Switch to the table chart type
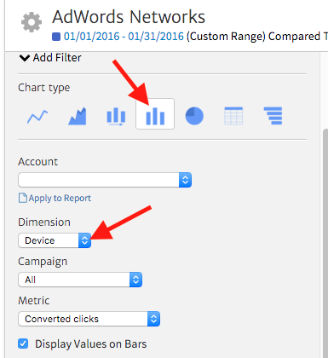328x358 pixels. coord(233,116)
